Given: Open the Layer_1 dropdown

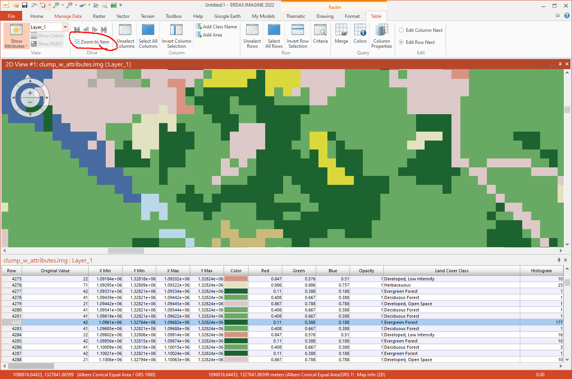Looking at the screenshot, I should pyautogui.click(x=65, y=27).
